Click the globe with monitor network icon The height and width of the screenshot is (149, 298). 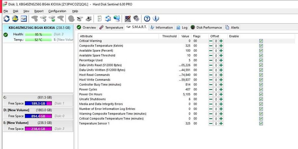click(x=117, y=18)
